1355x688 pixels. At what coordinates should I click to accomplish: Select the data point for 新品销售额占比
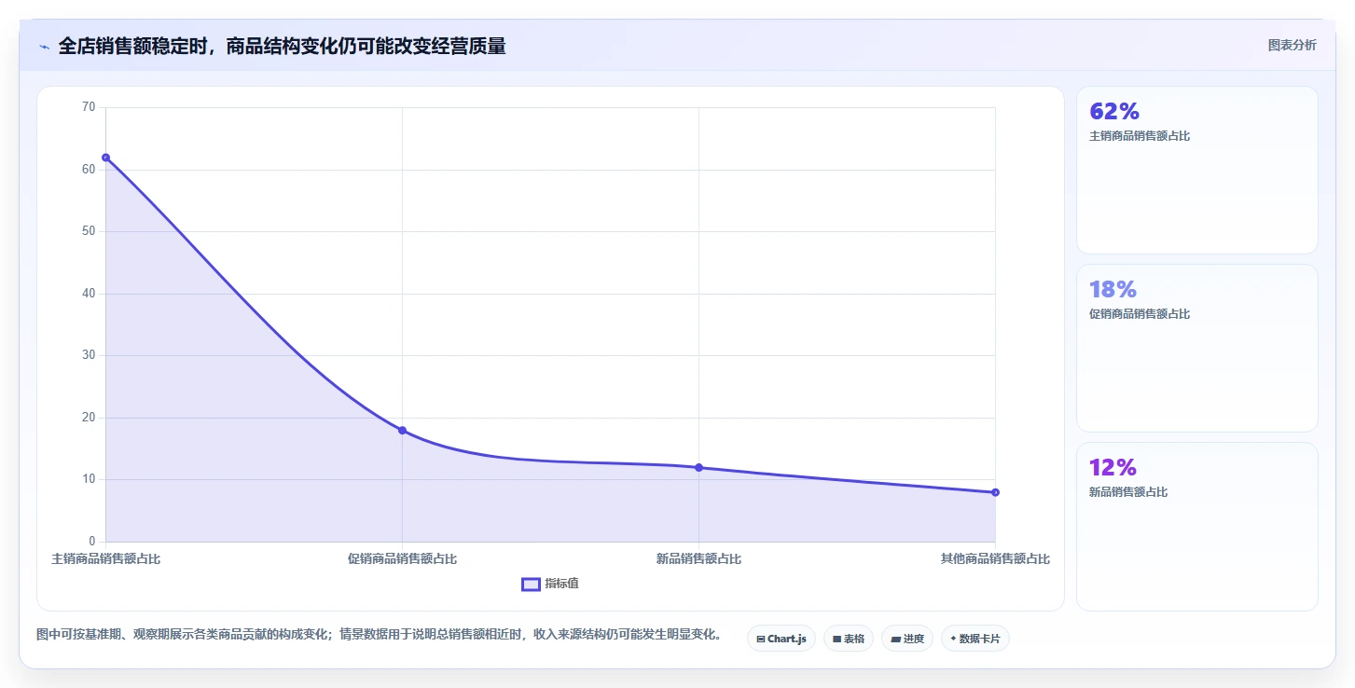(698, 467)
